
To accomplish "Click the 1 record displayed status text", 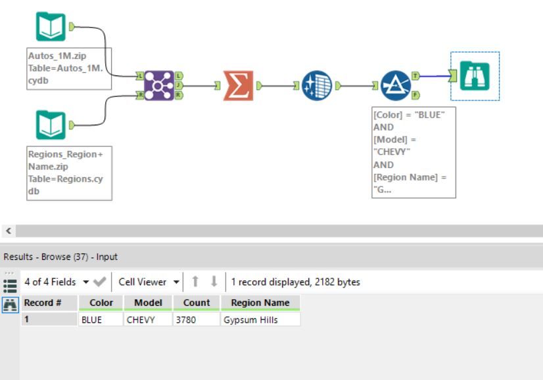I will 295,282.
